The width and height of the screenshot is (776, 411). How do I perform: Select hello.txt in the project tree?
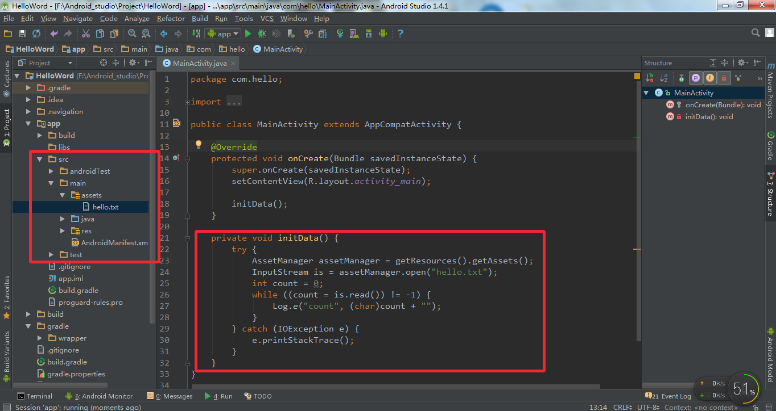point(106,207)
